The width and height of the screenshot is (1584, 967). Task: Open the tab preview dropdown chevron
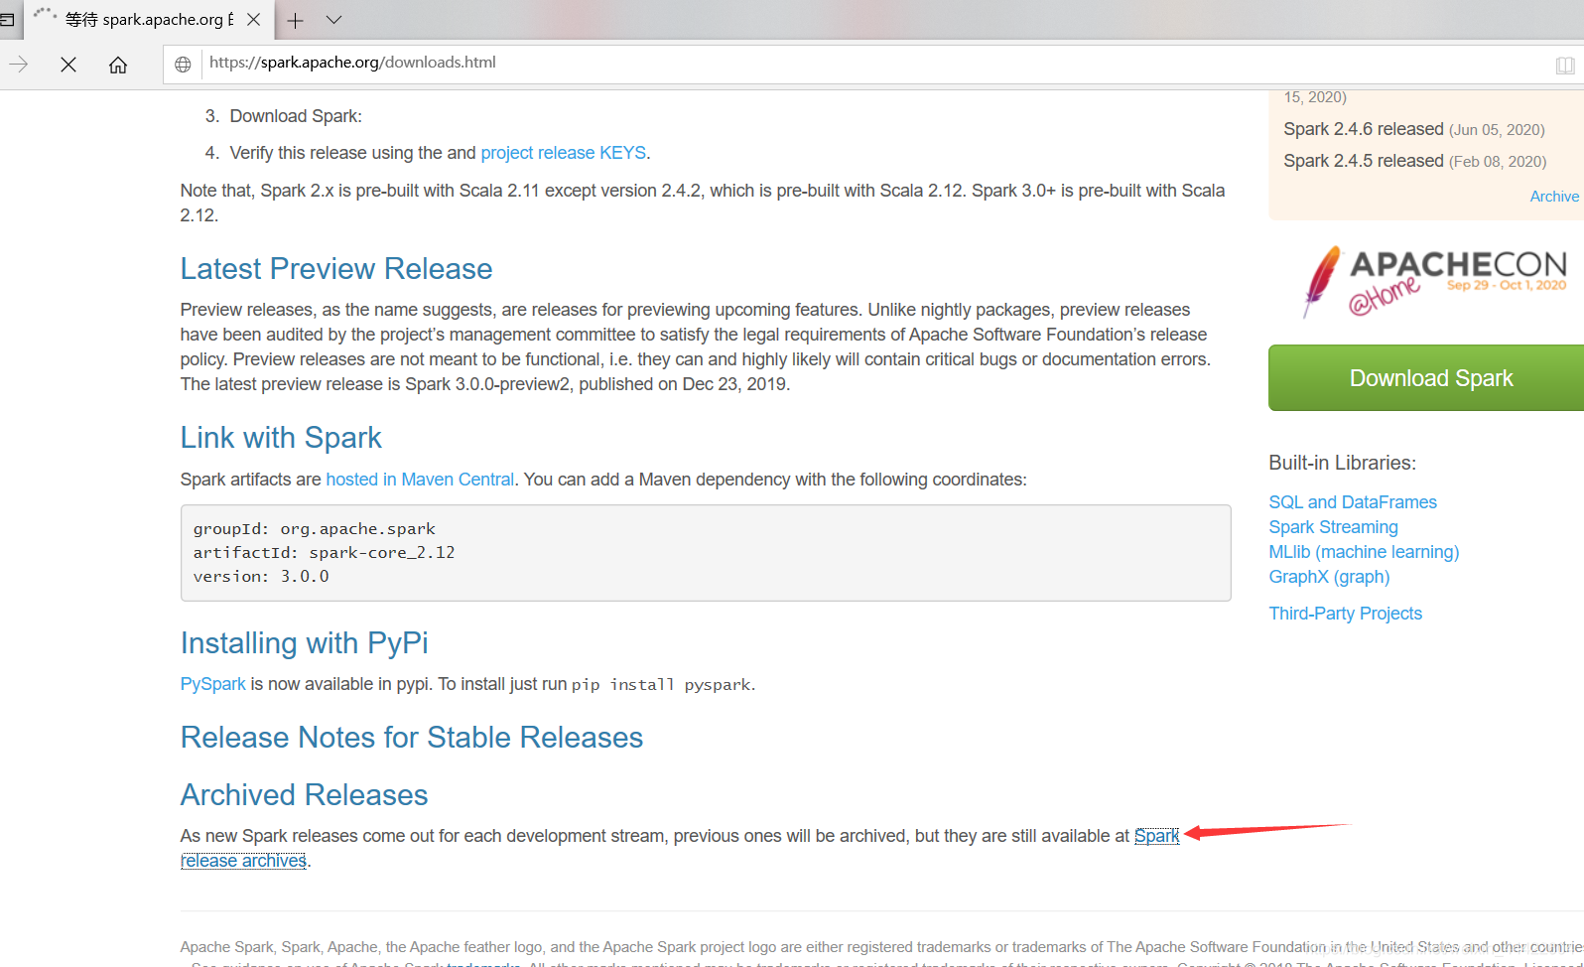point(333,20)
